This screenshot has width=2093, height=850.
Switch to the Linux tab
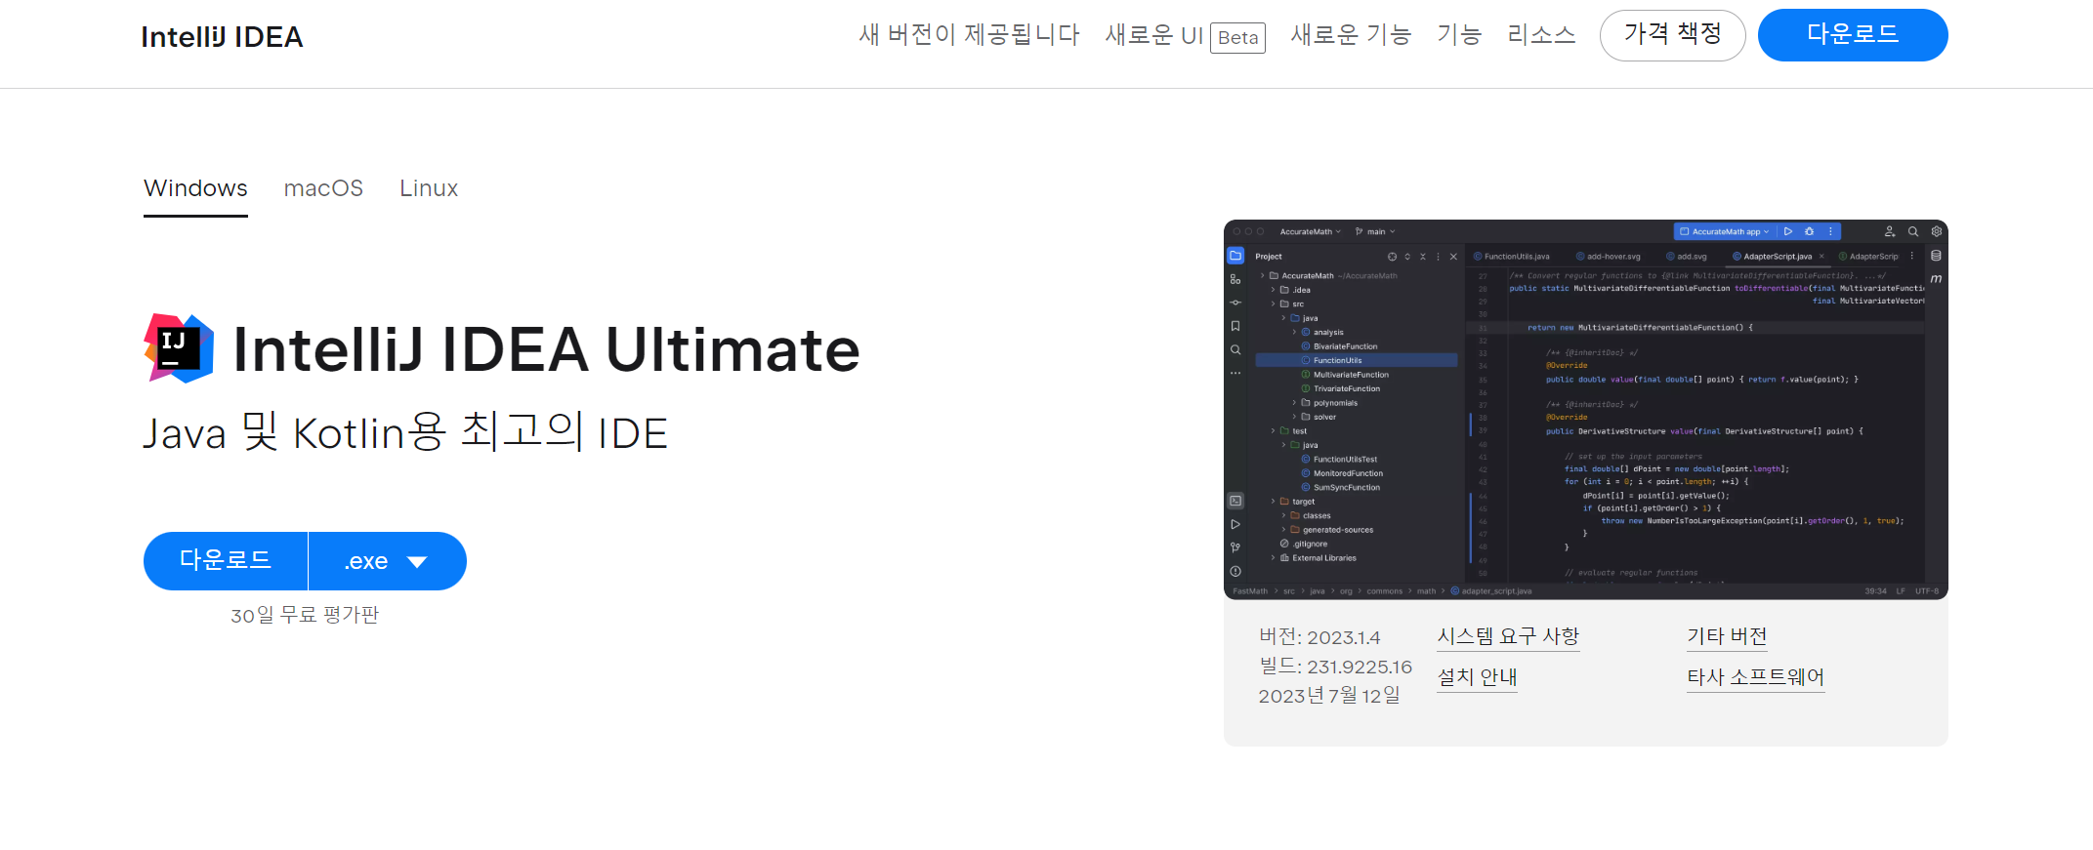pyautogui.click(x=429, y=188)
